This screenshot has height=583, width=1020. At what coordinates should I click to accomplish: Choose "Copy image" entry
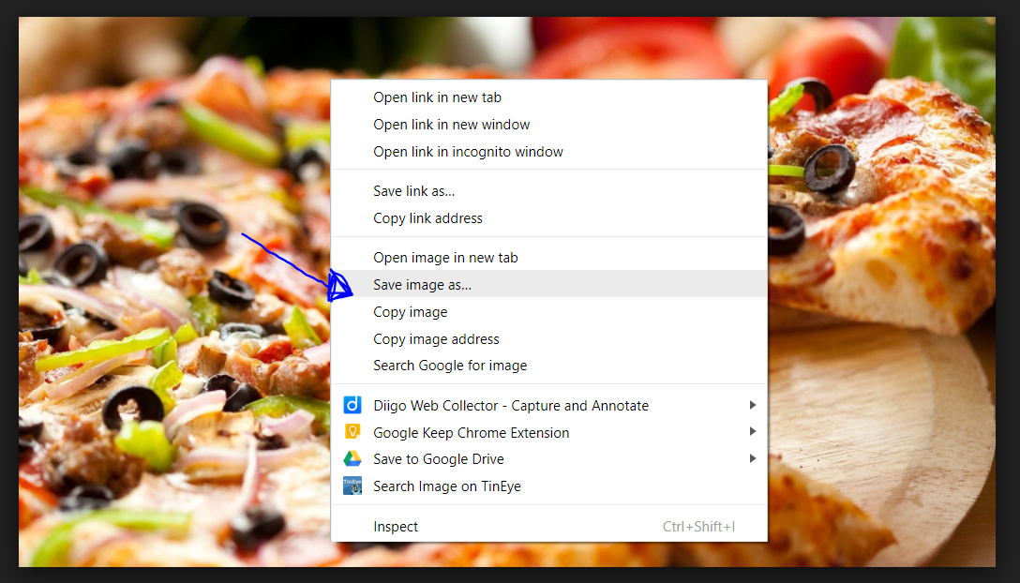[x=549, y=312]
